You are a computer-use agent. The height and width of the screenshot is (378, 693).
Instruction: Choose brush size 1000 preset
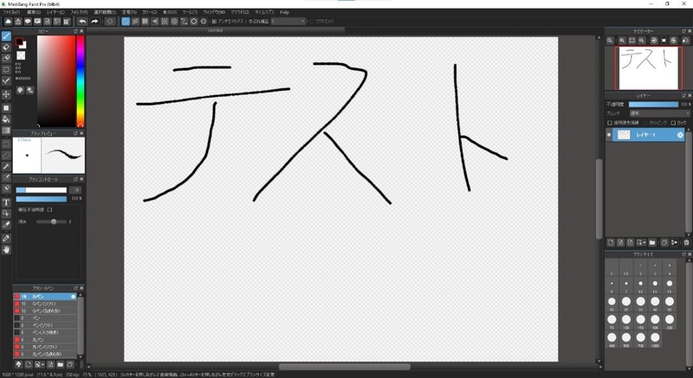655,340
